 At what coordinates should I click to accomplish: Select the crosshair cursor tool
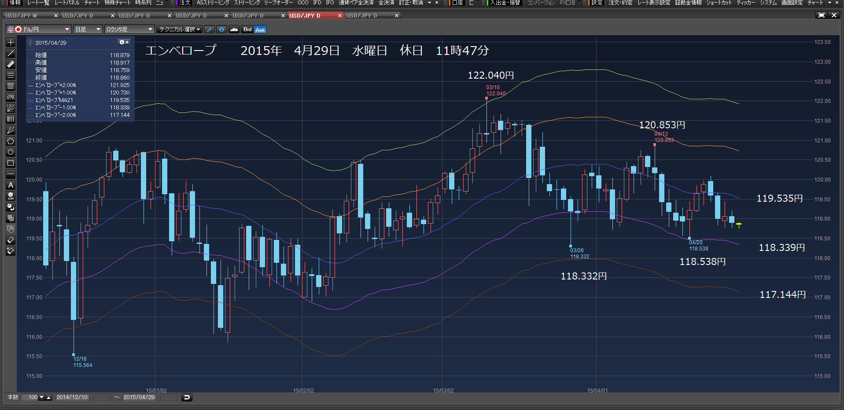pyautogui.click(x=11, y=42)
